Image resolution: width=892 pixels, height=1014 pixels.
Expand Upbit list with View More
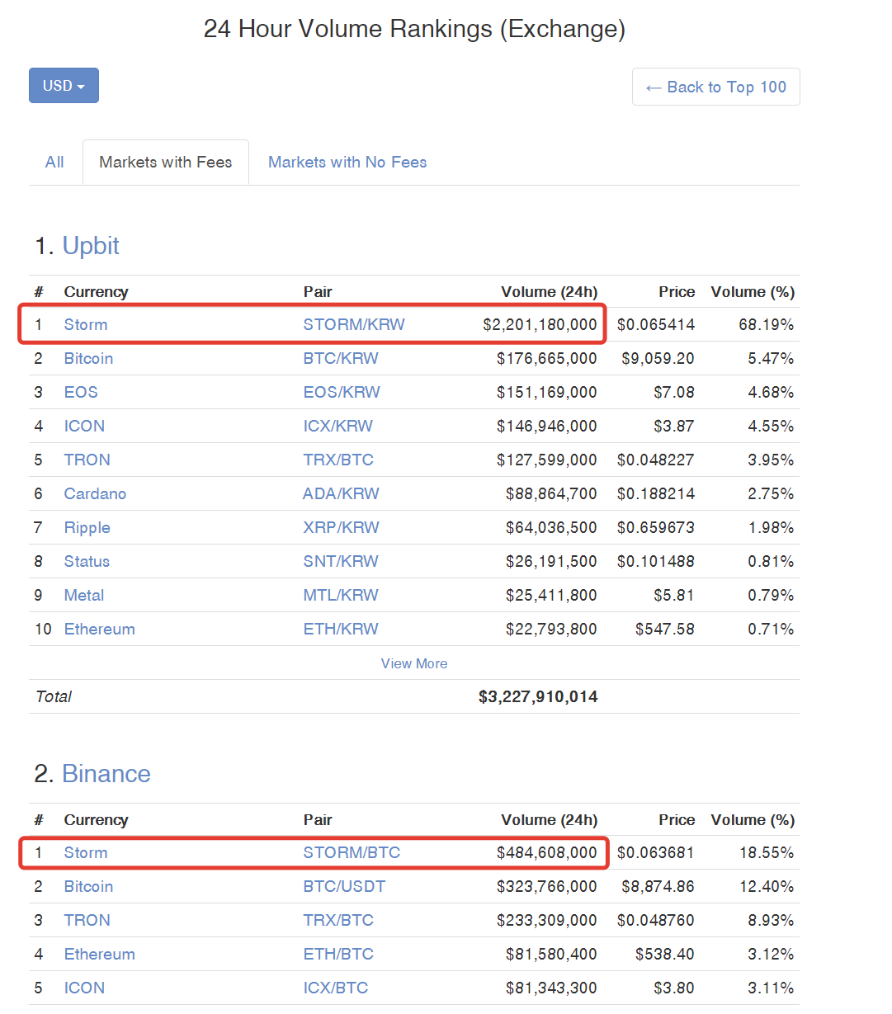coord(414,663)
